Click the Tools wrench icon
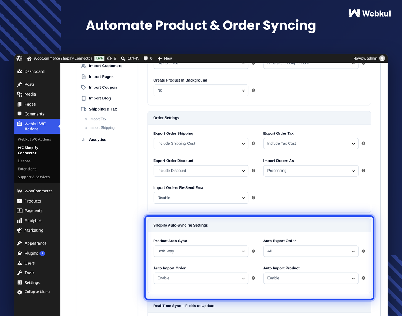The width and height of the screenshot is (402, 316). pyautogui.click(x=19, y=273)
